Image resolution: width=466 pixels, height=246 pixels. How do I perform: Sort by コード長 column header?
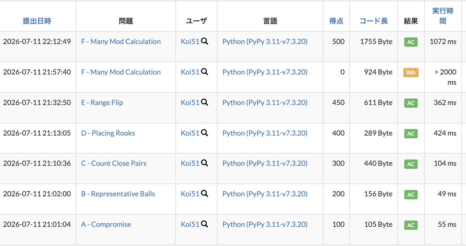tap(374, 21)
